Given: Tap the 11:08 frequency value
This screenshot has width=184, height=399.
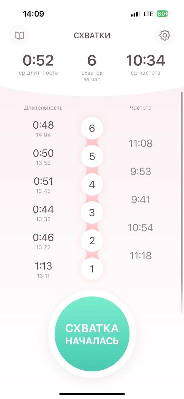Looking at the screenshot, I should [140, 143].
